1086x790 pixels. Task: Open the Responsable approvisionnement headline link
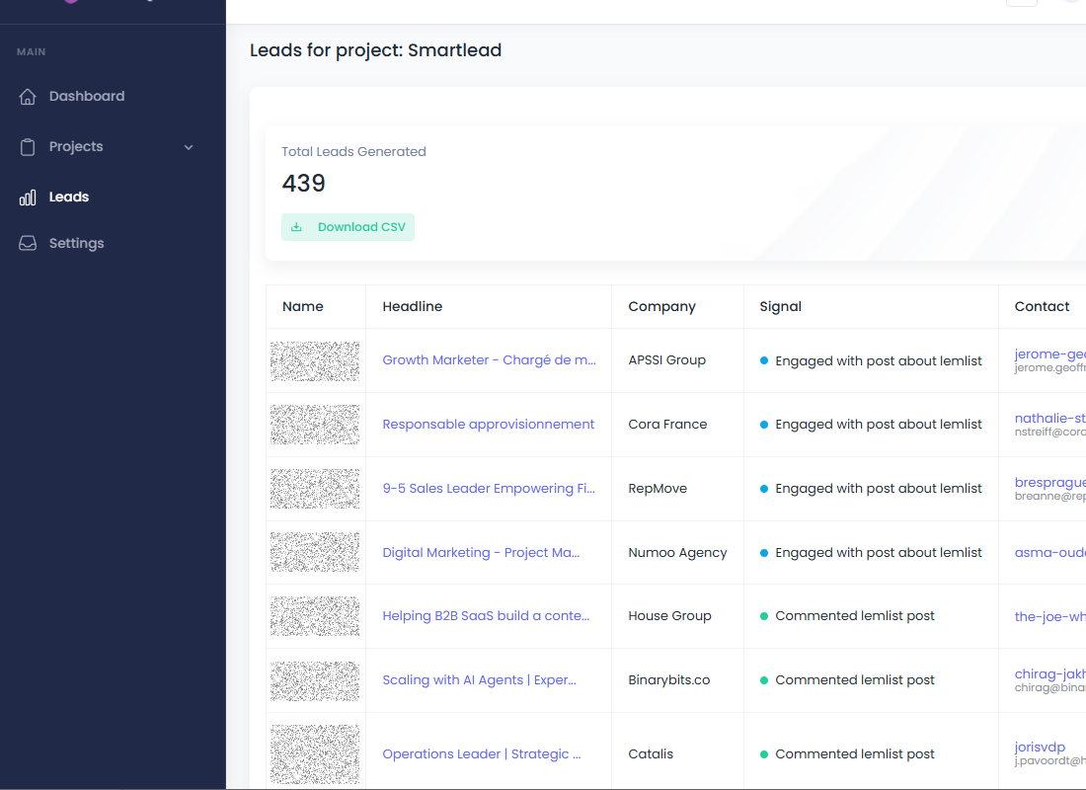click(x=489, y=425)
